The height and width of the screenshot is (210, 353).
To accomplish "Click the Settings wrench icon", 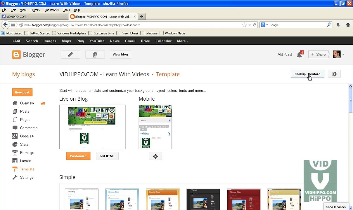I will point(15,177).
